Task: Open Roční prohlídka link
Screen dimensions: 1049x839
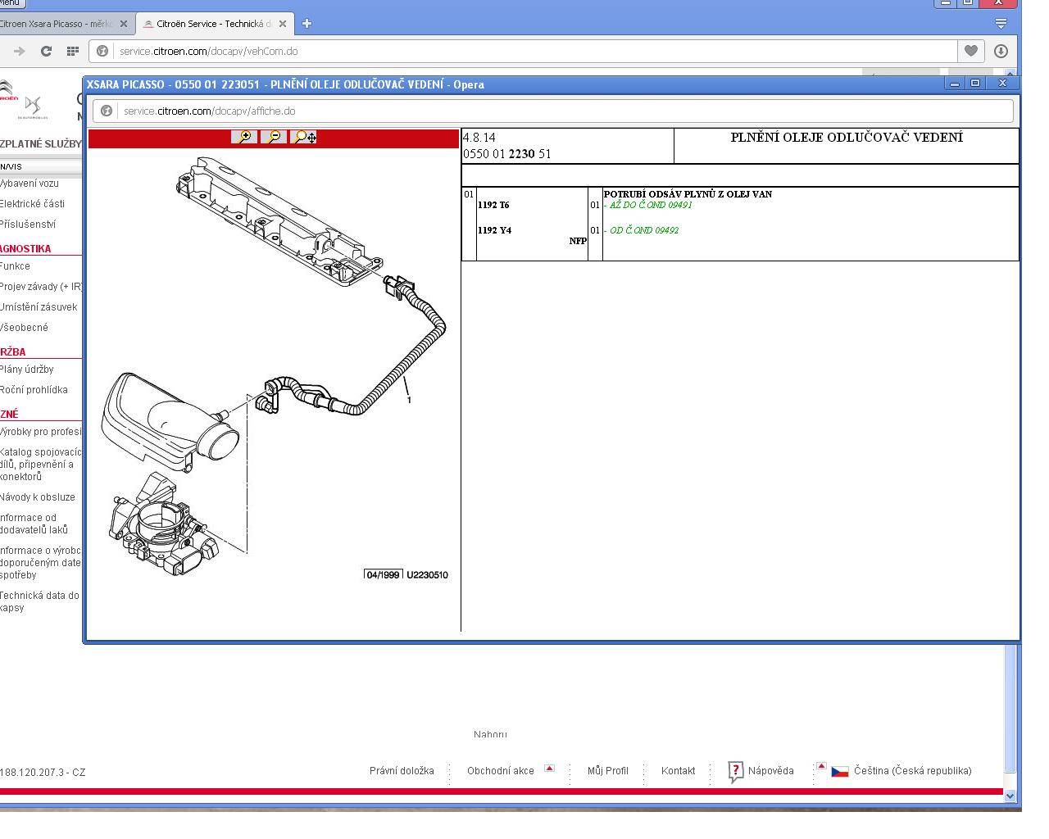Action: point(34,390)
